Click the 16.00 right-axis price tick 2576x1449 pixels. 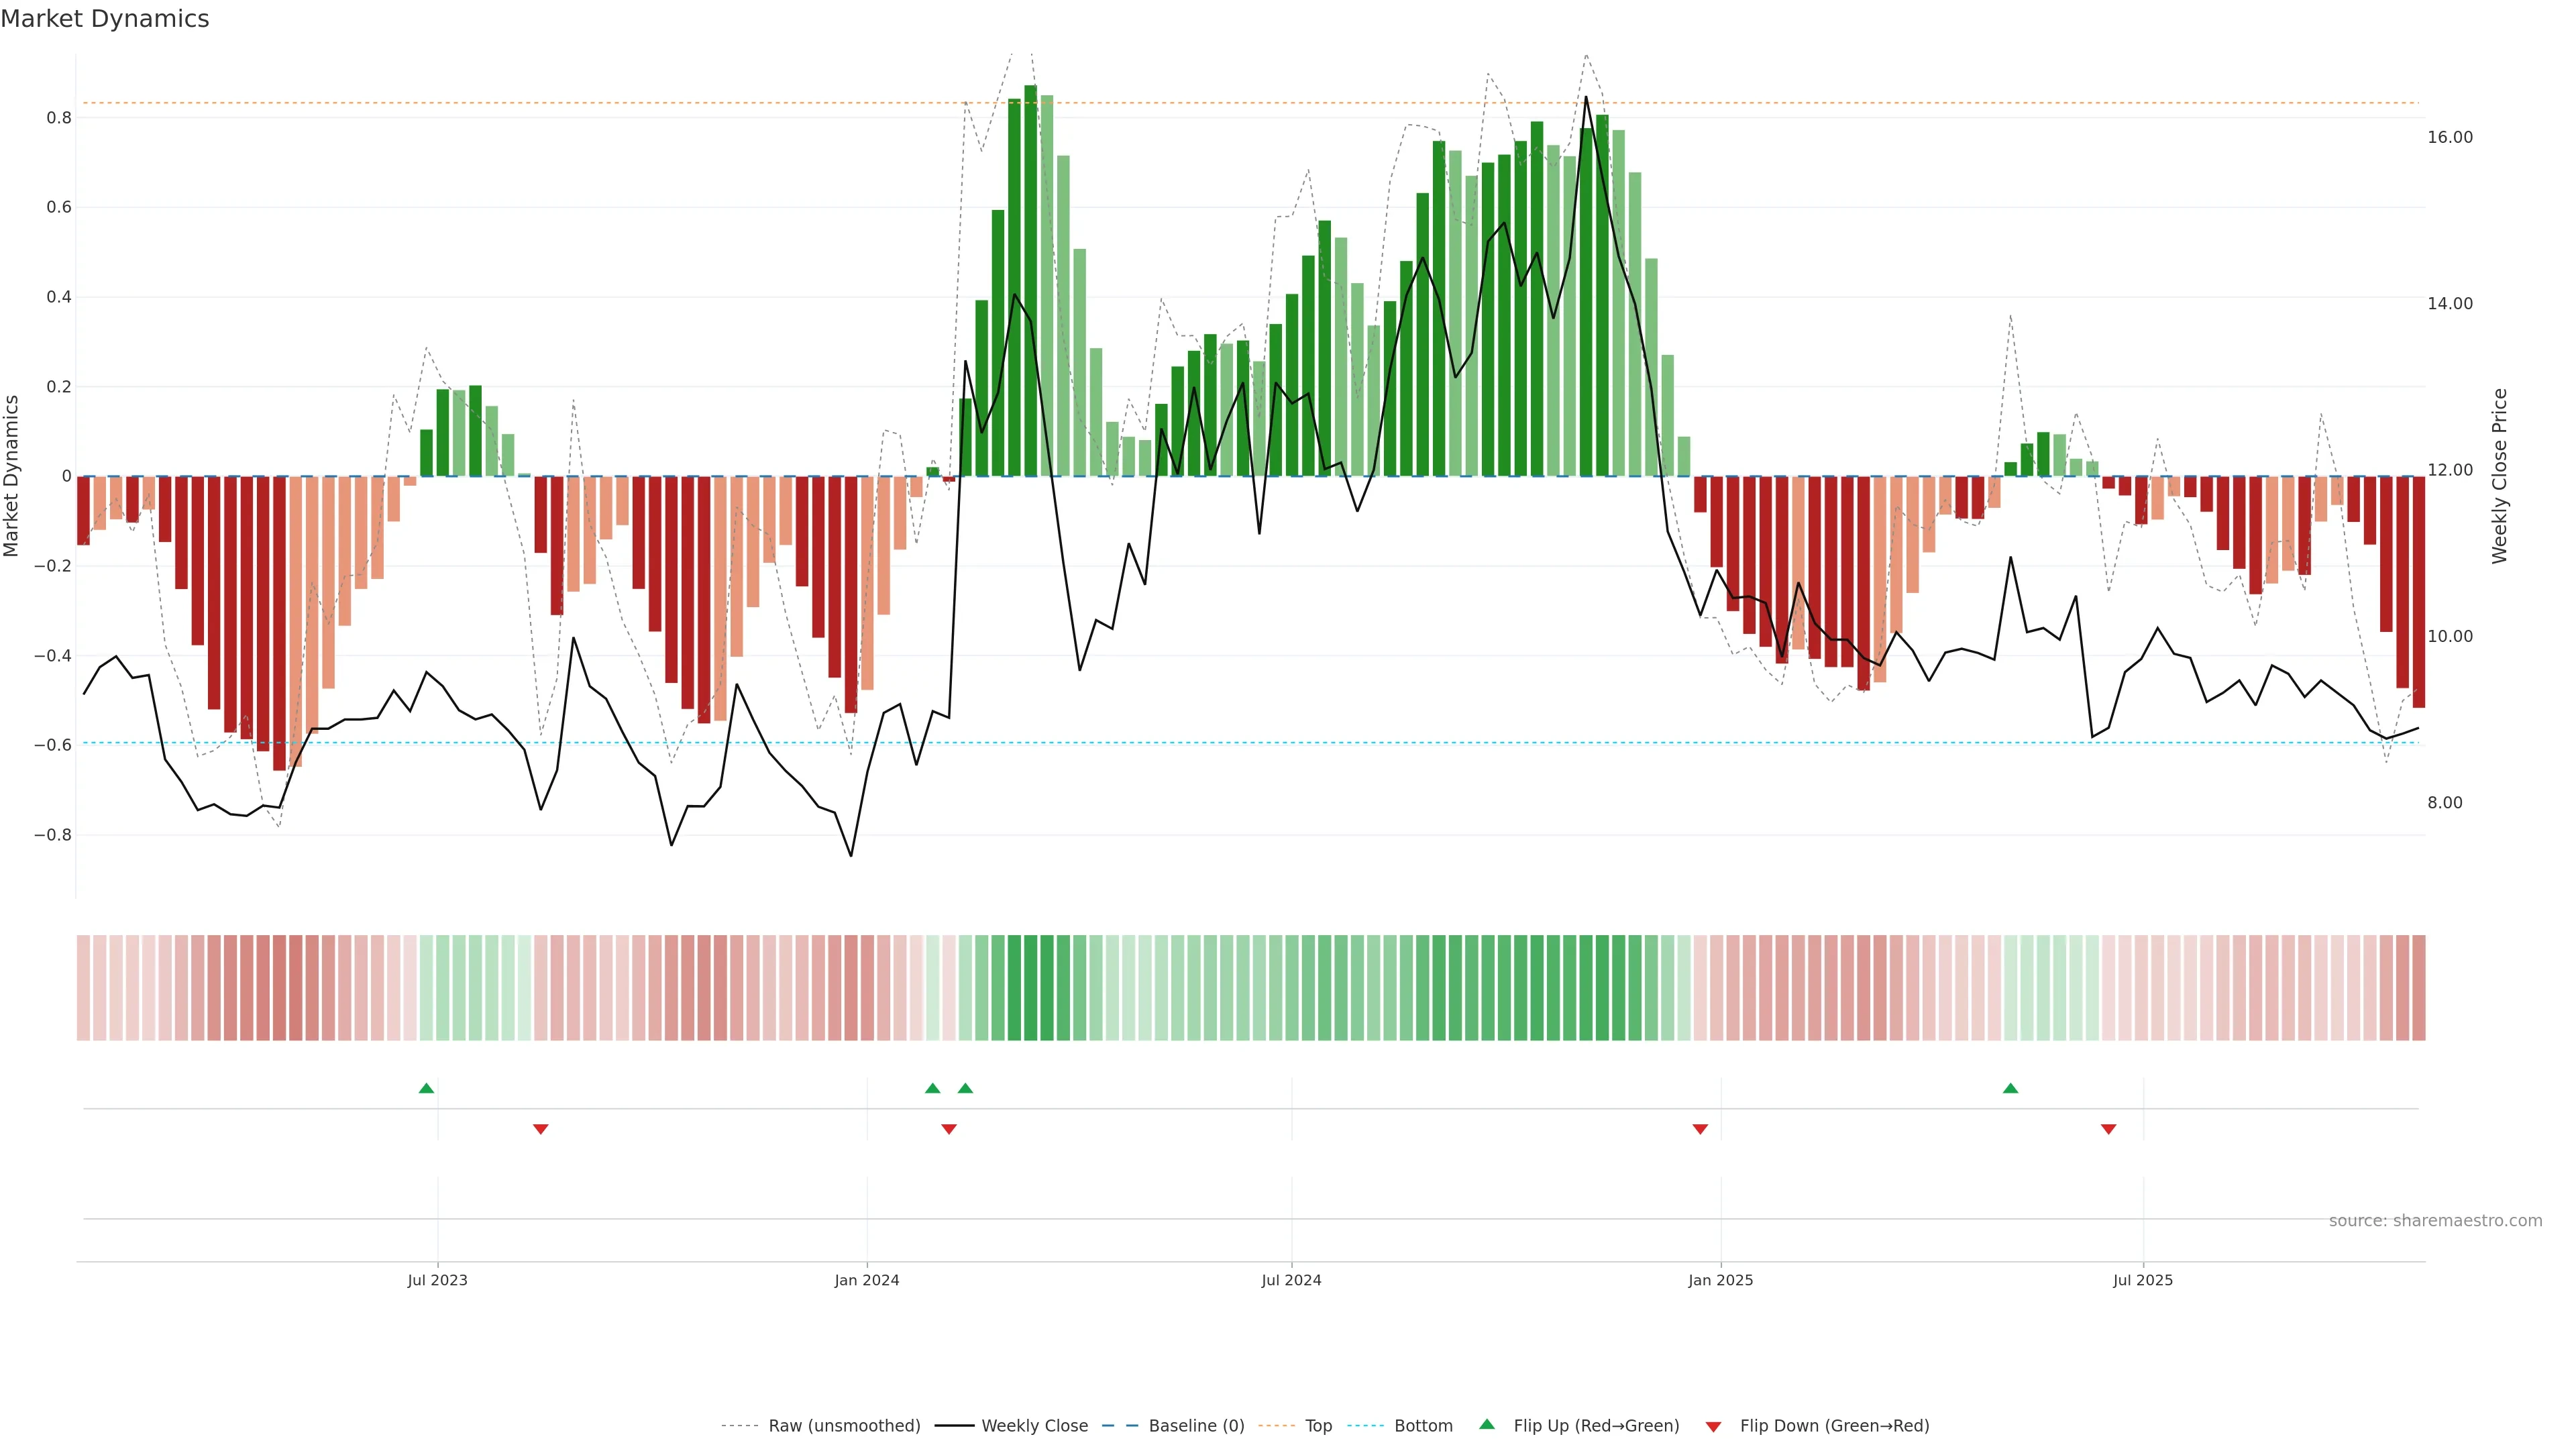coord(2449,137)
